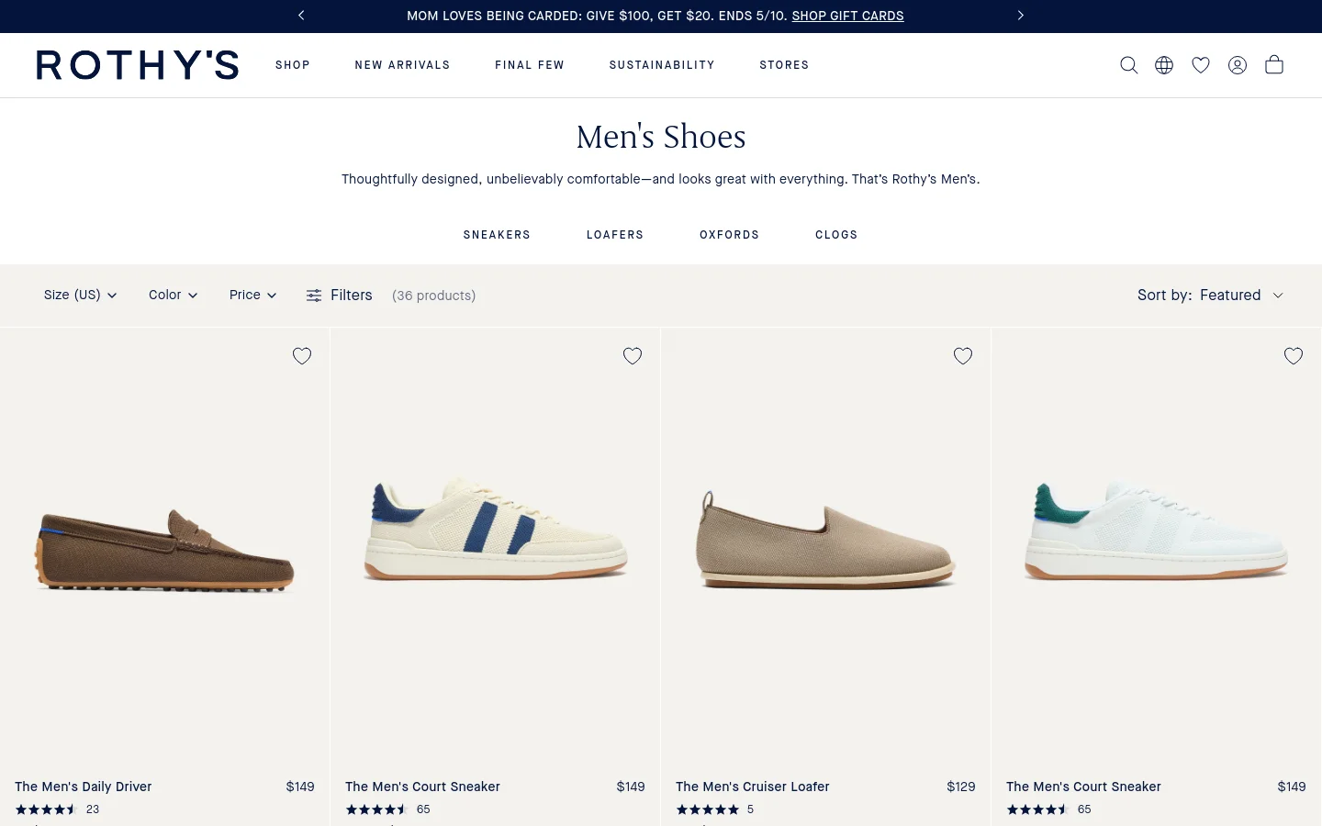
Task: Open the wishlist heart icon in header
Action: (1201, 65)
